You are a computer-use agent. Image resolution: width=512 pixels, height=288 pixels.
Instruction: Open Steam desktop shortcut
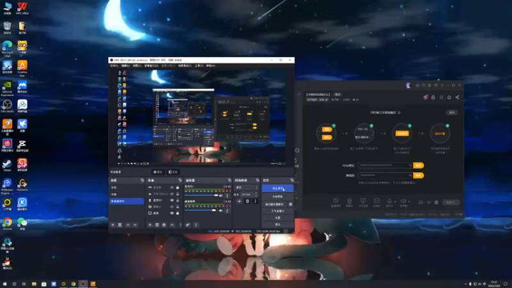click(7, 165)
